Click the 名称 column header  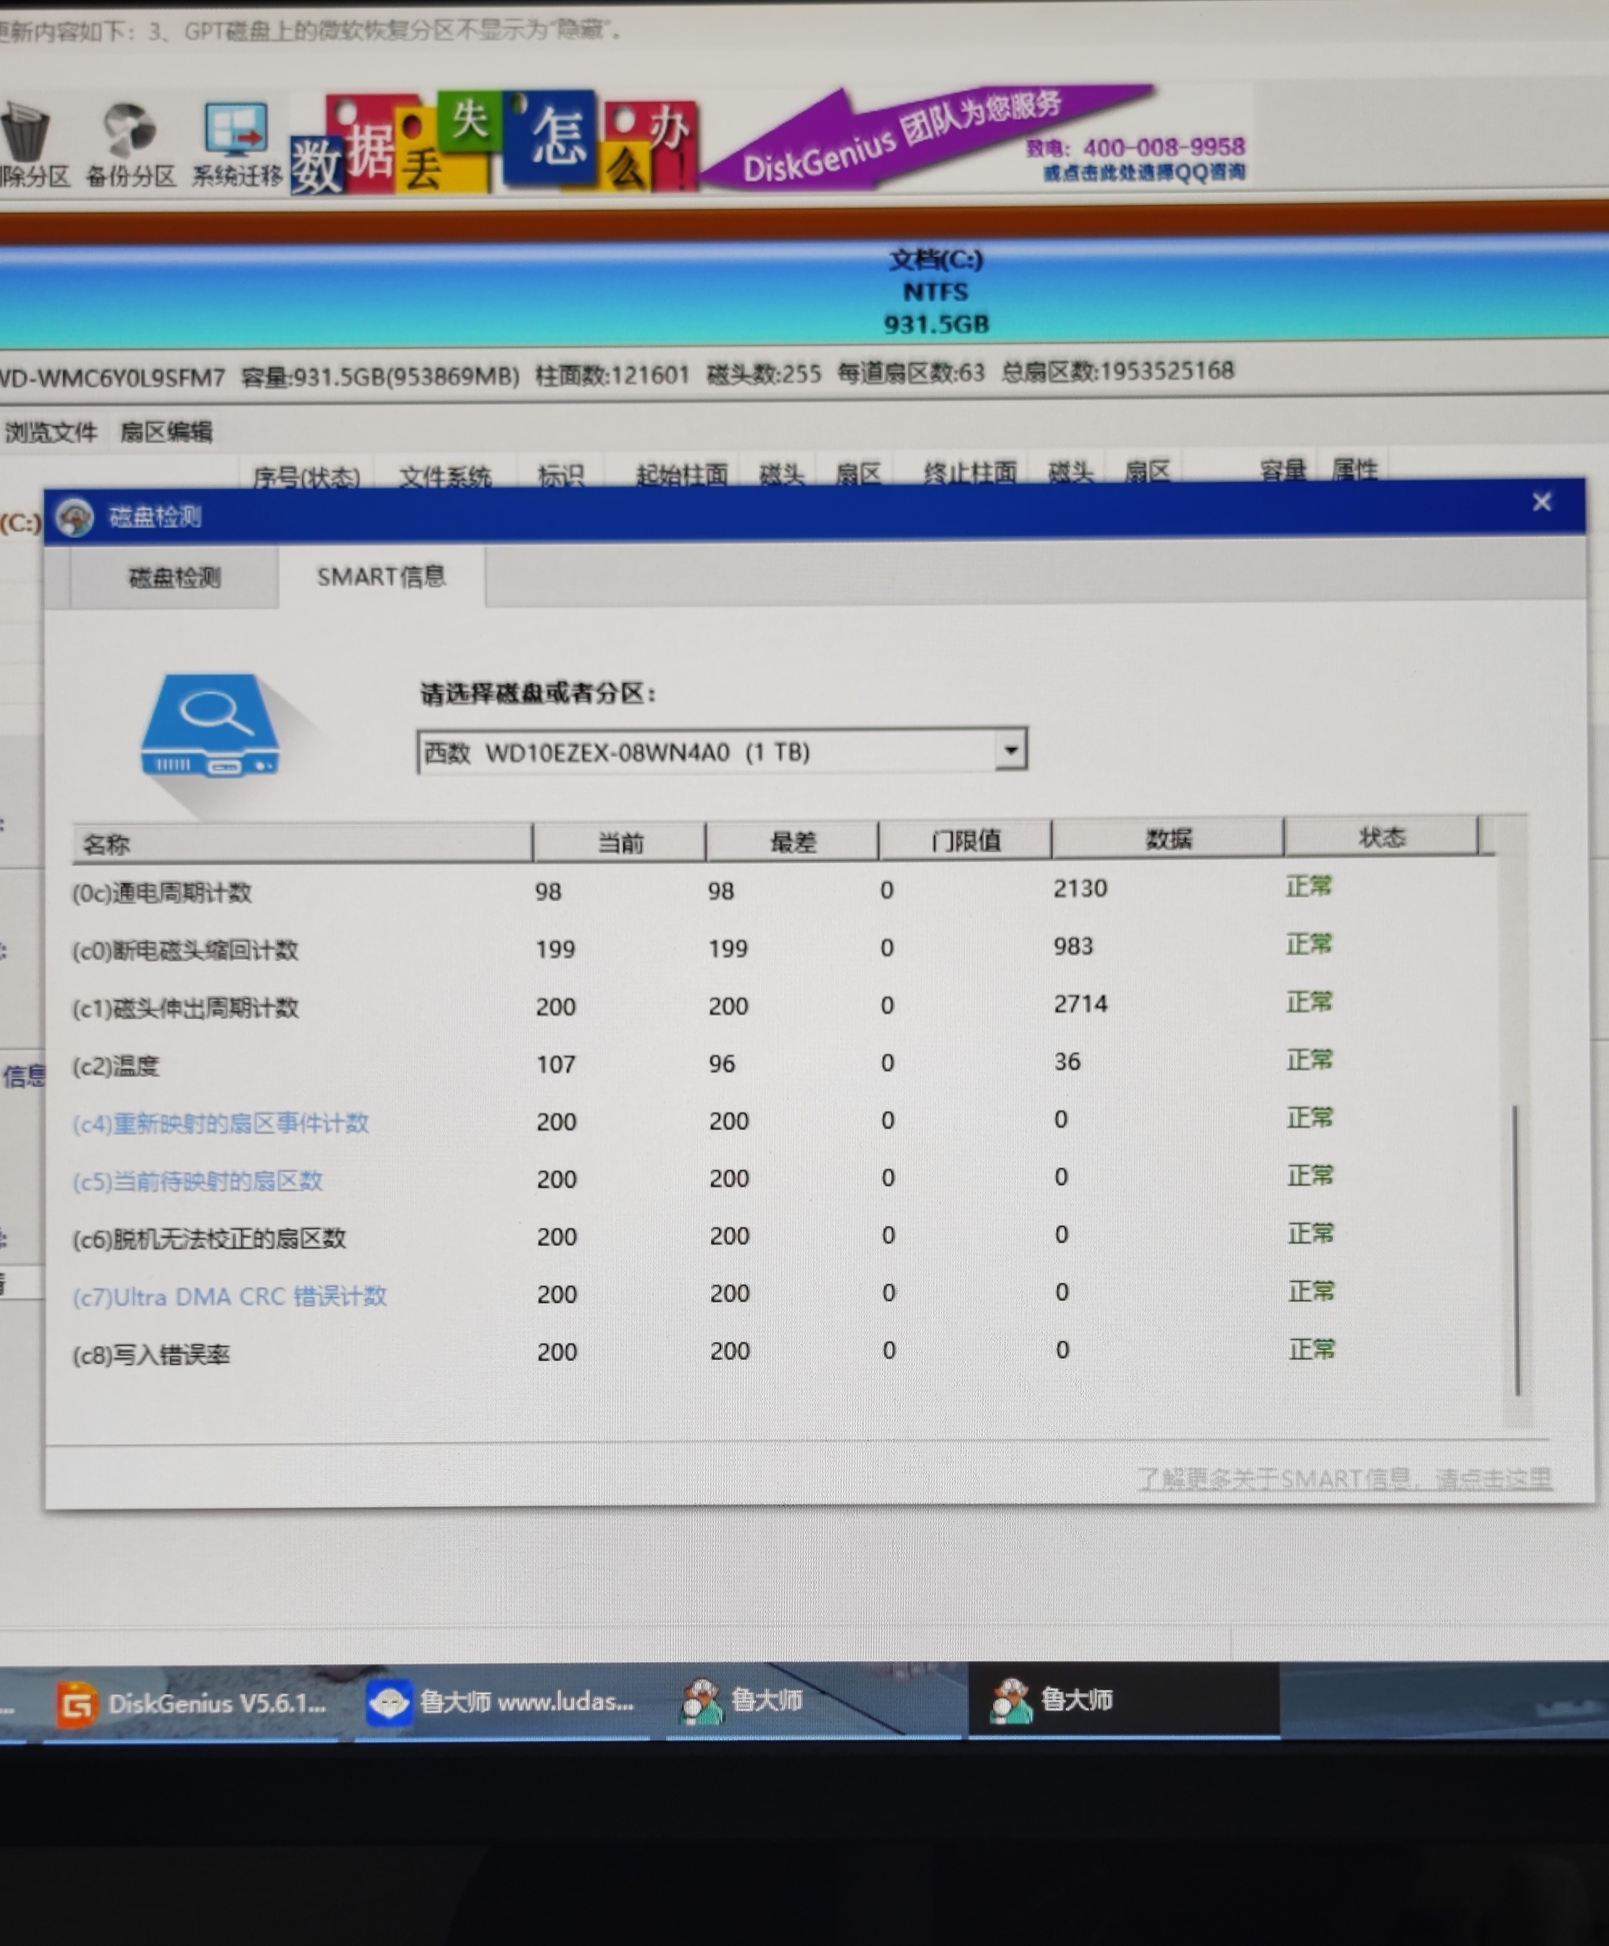[x=302, y=843]
